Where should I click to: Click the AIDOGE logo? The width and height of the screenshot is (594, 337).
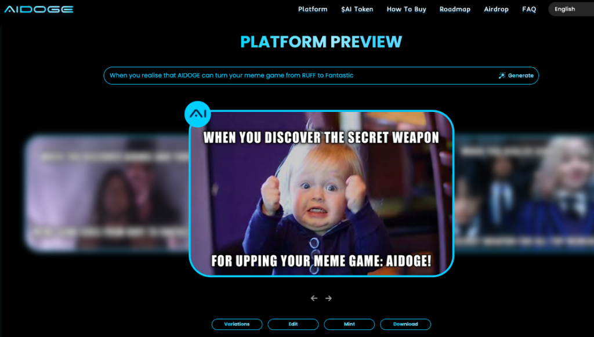(x=39, y=9)
